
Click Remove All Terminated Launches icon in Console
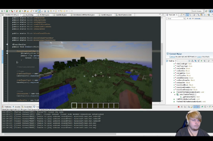185,107
